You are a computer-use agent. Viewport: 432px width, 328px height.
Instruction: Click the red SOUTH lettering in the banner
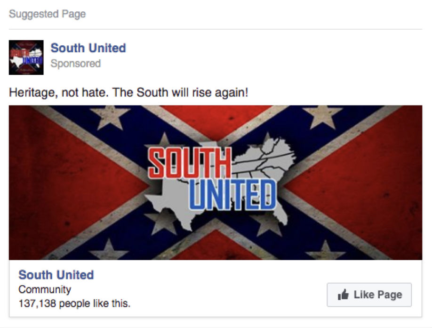click(x=190, y=163)
